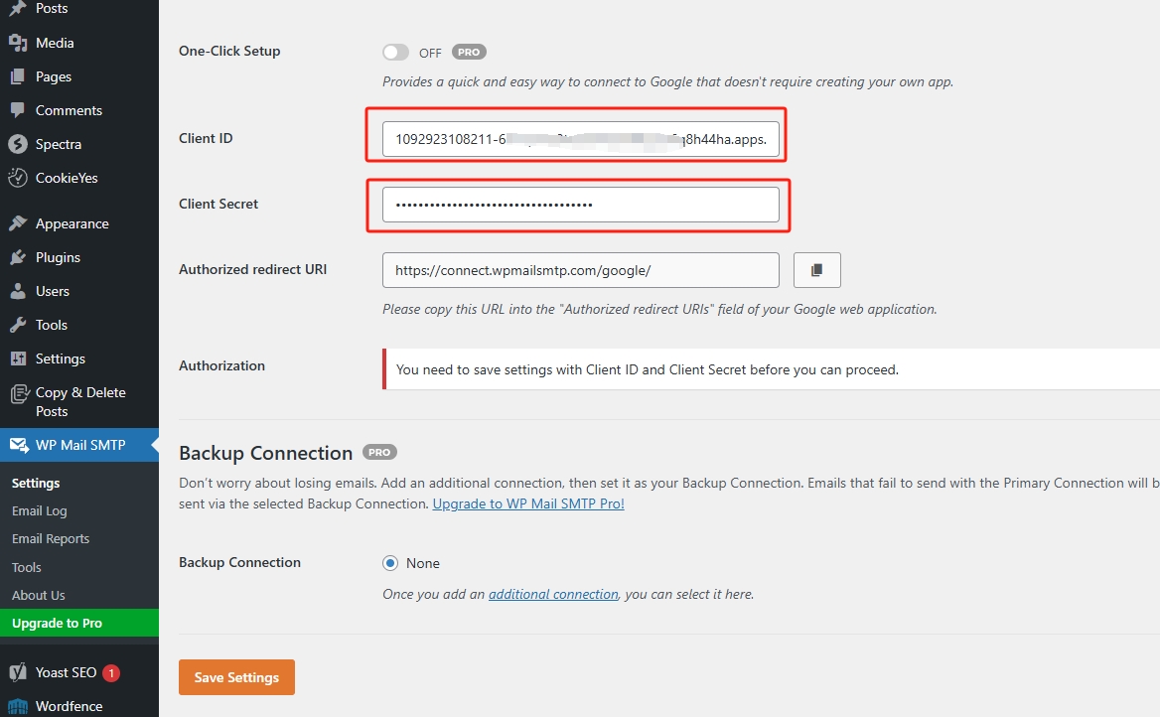
Task: Follow Upgrade to WP Mail SMTP Pro link
Action: tap(528, 503)
